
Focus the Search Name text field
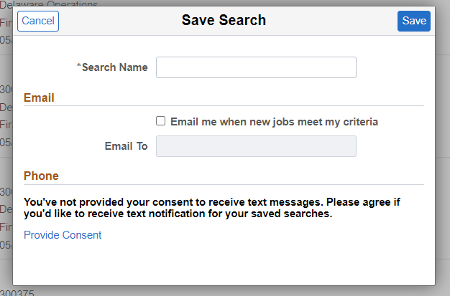[256, 67]
